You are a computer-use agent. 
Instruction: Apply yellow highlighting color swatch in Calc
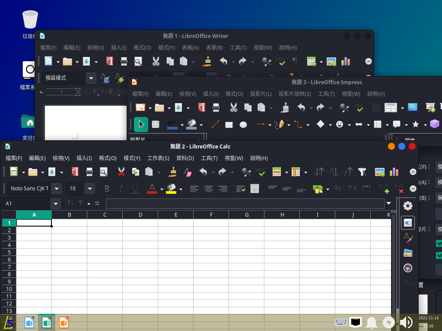[x=171, y=189]
